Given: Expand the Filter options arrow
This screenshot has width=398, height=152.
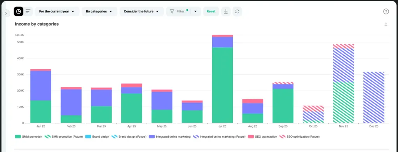Looking at the screenshot, I should [x=196, y=11].
